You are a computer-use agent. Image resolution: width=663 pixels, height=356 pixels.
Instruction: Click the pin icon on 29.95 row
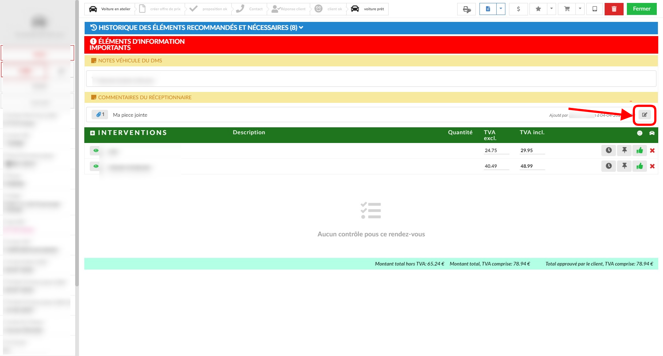(624, 150)
